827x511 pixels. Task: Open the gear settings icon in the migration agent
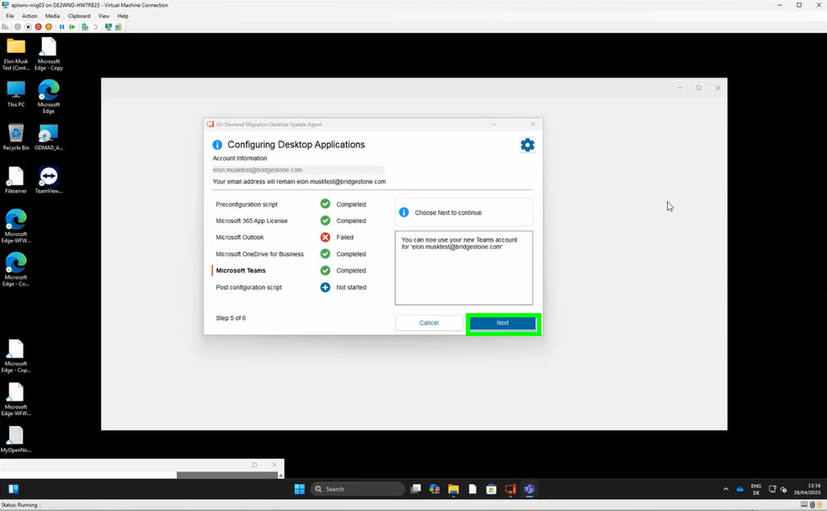click(527, 145)
